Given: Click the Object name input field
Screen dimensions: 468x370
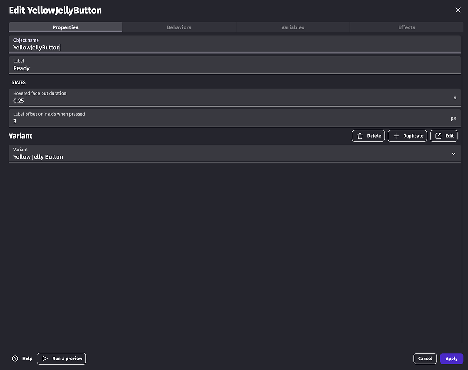Looking at the screenshot, I should [234, 44].
